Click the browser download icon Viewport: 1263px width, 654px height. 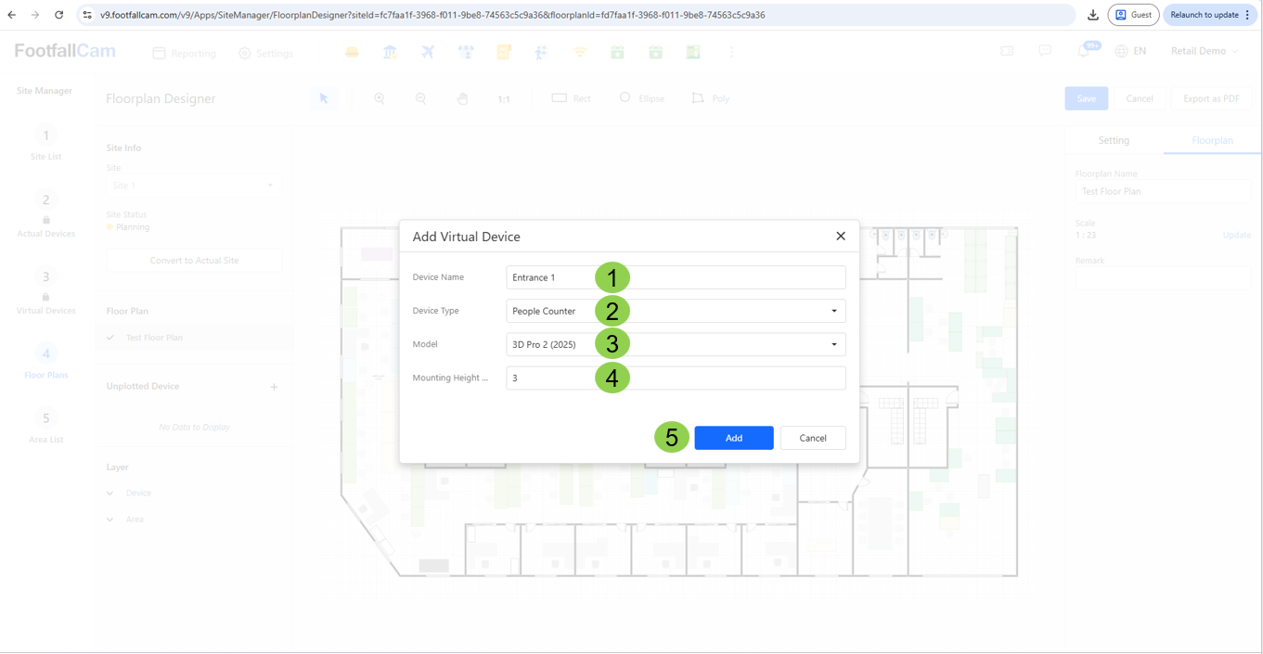coord(1093,15)
